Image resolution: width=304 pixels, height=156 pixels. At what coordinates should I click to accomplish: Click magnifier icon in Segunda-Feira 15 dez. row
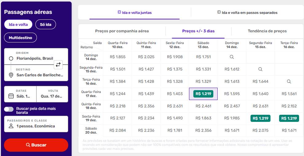click(x=260, y=69)
